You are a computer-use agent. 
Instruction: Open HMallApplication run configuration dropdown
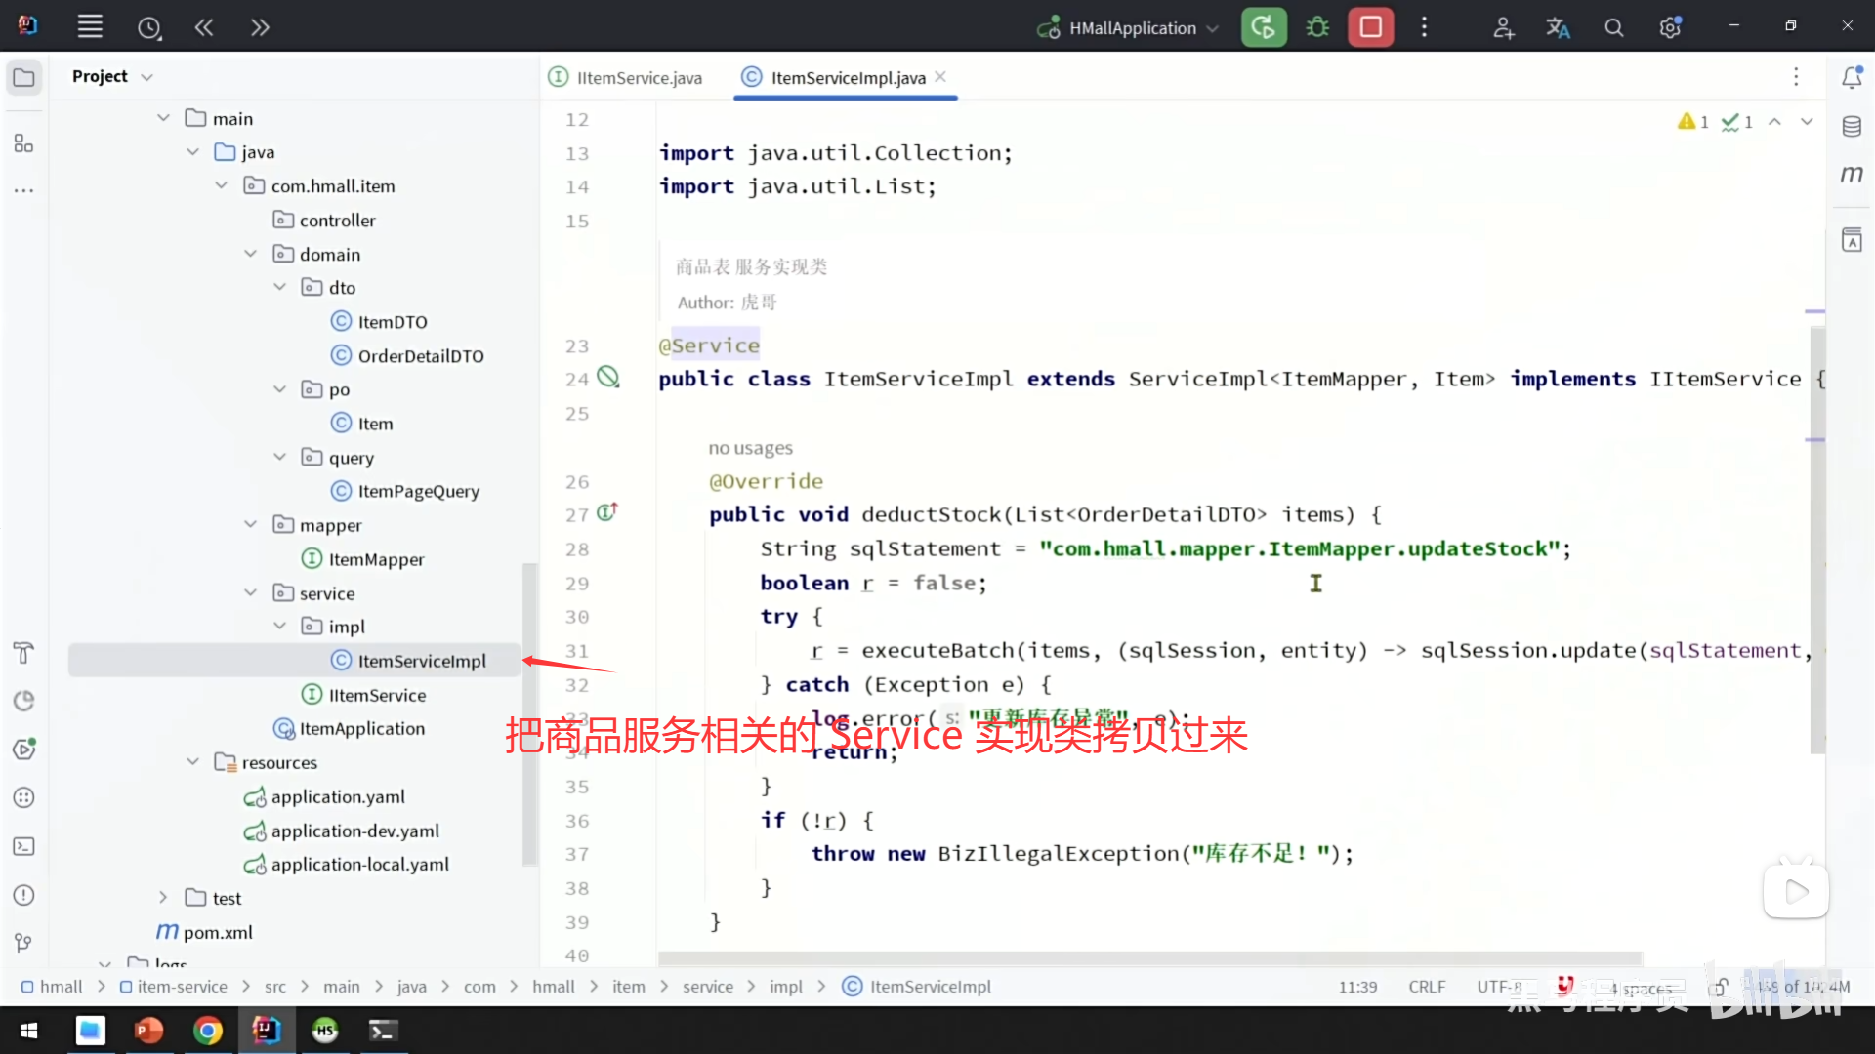[1131, 27]
